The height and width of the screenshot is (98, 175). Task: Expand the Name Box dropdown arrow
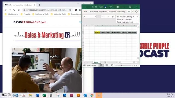pos(95,17)
